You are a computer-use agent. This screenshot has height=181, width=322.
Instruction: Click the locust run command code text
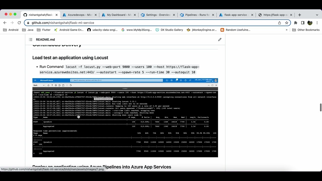120,69
